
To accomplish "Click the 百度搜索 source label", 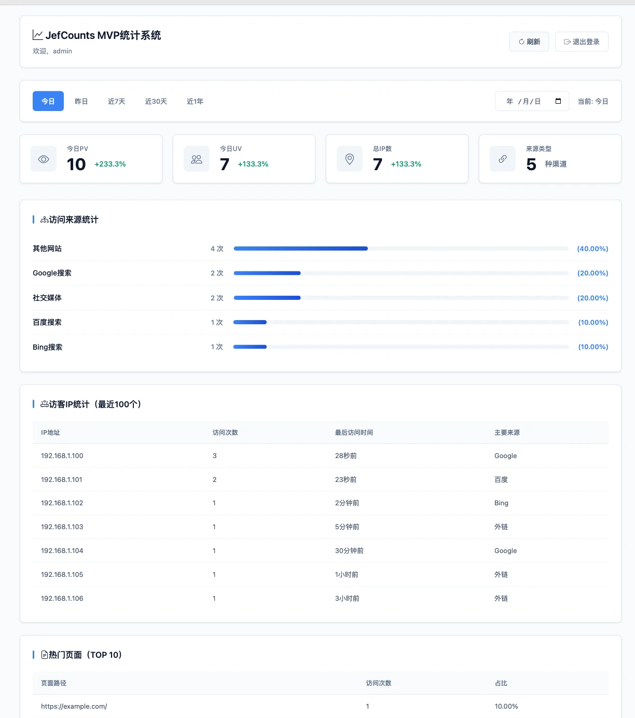I will tap(47, 322).
